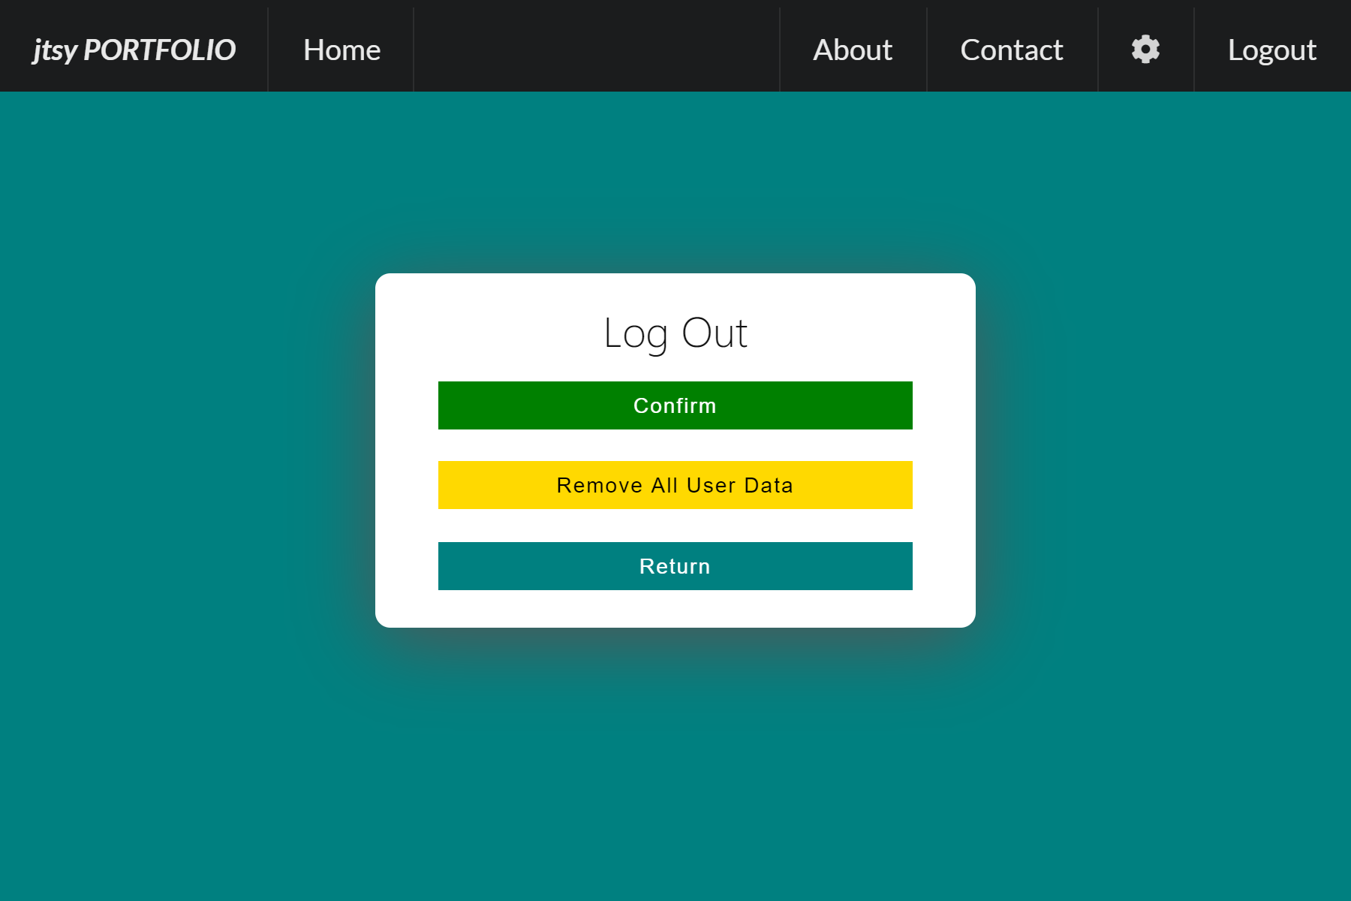Viewport: 1351px width, 901px height.
Task: Click the jtsy PORTFOLIO logo
Action: tap(134, 50)
